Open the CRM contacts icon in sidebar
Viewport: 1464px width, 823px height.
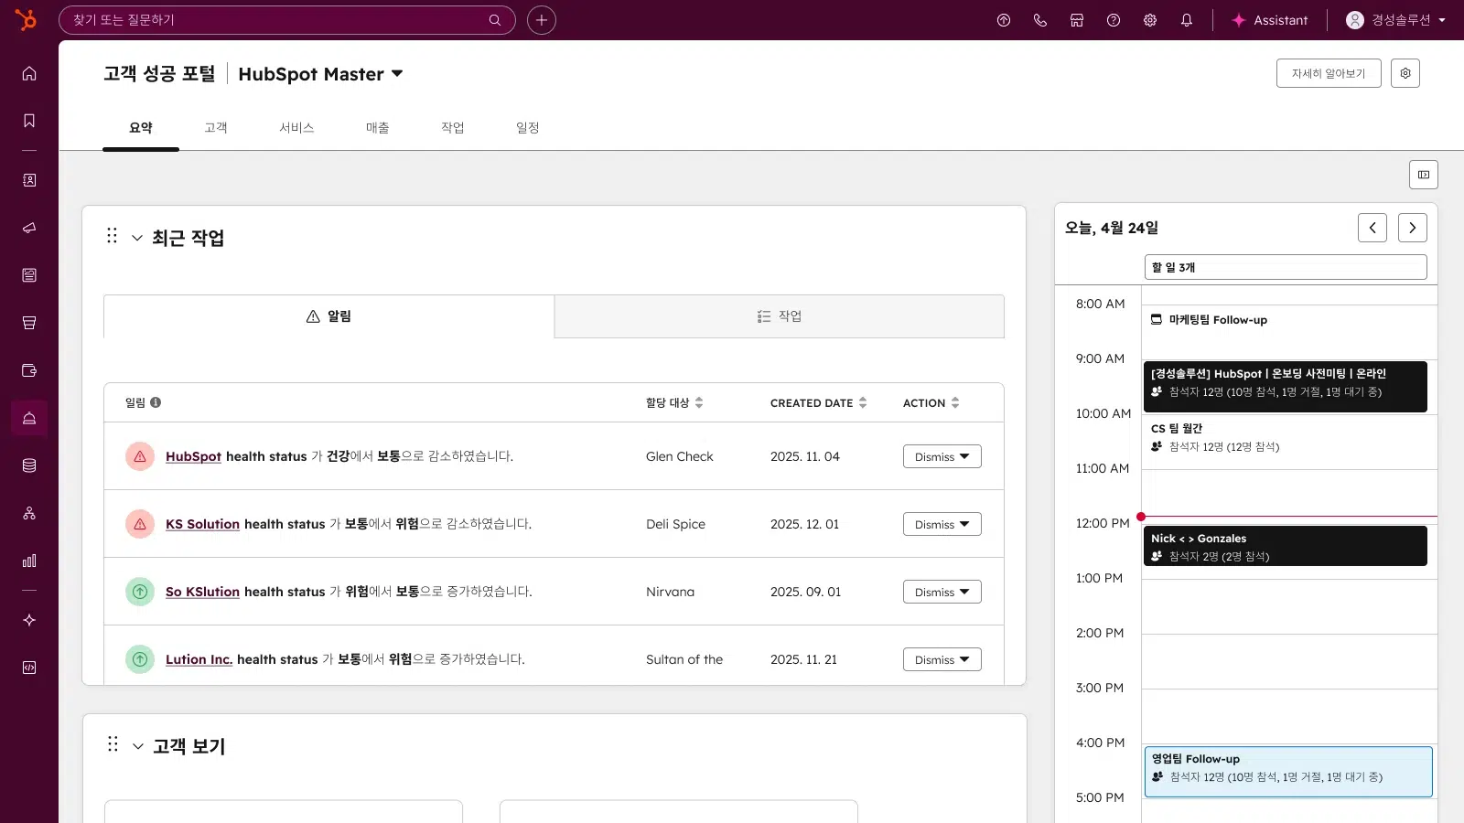[29, 180]
